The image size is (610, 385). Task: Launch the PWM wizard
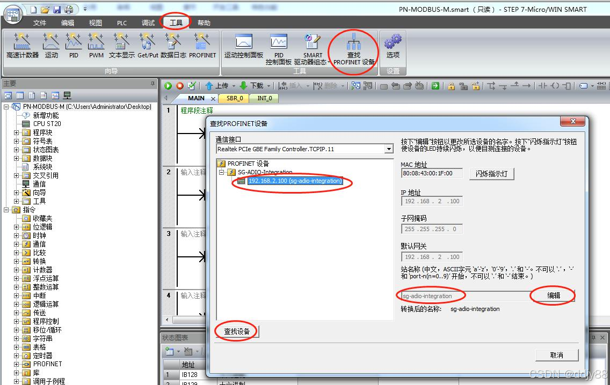coord(96,46)
